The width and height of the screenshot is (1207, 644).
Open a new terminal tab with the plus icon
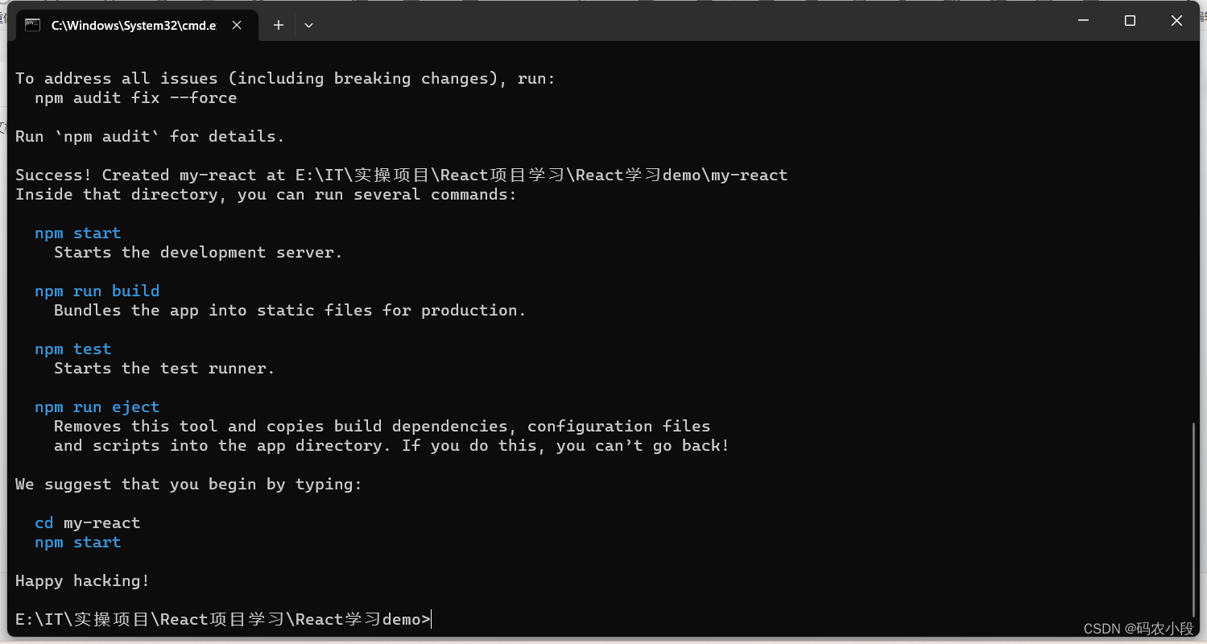[x=278, y=25]
